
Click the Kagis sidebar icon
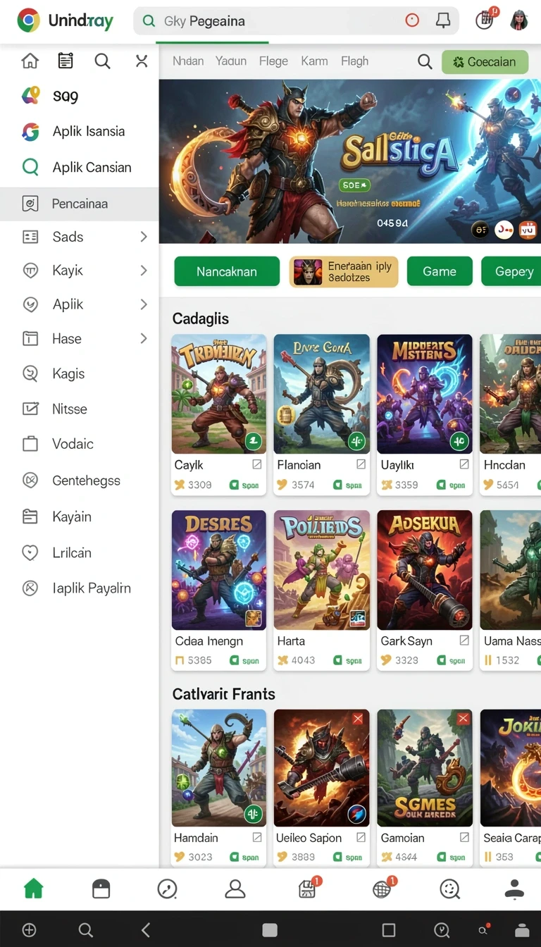click(30, 373)
